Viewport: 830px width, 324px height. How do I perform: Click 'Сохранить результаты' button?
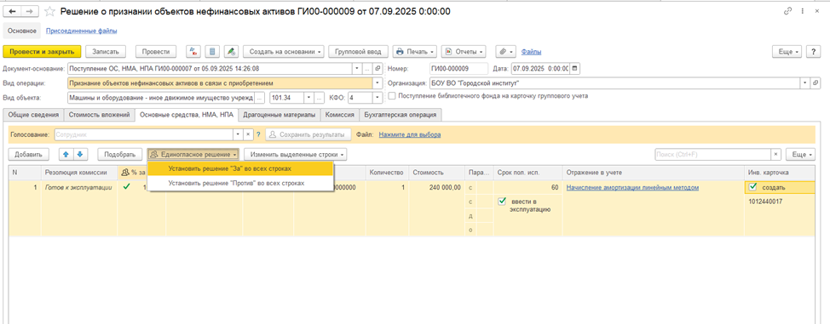point(308,134)
